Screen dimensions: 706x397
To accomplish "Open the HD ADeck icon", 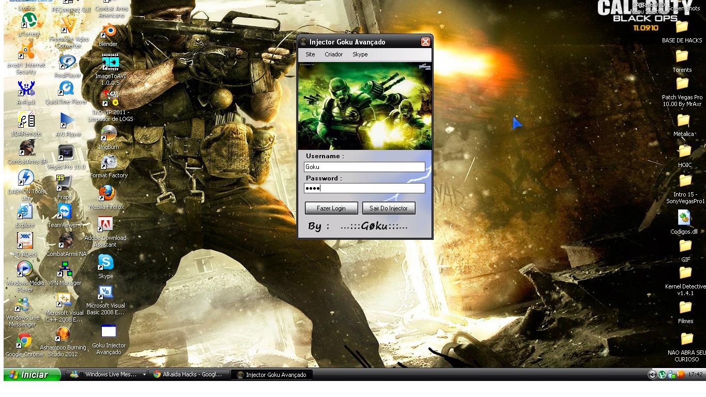I will pyautogui.click(x=25, y=245).
